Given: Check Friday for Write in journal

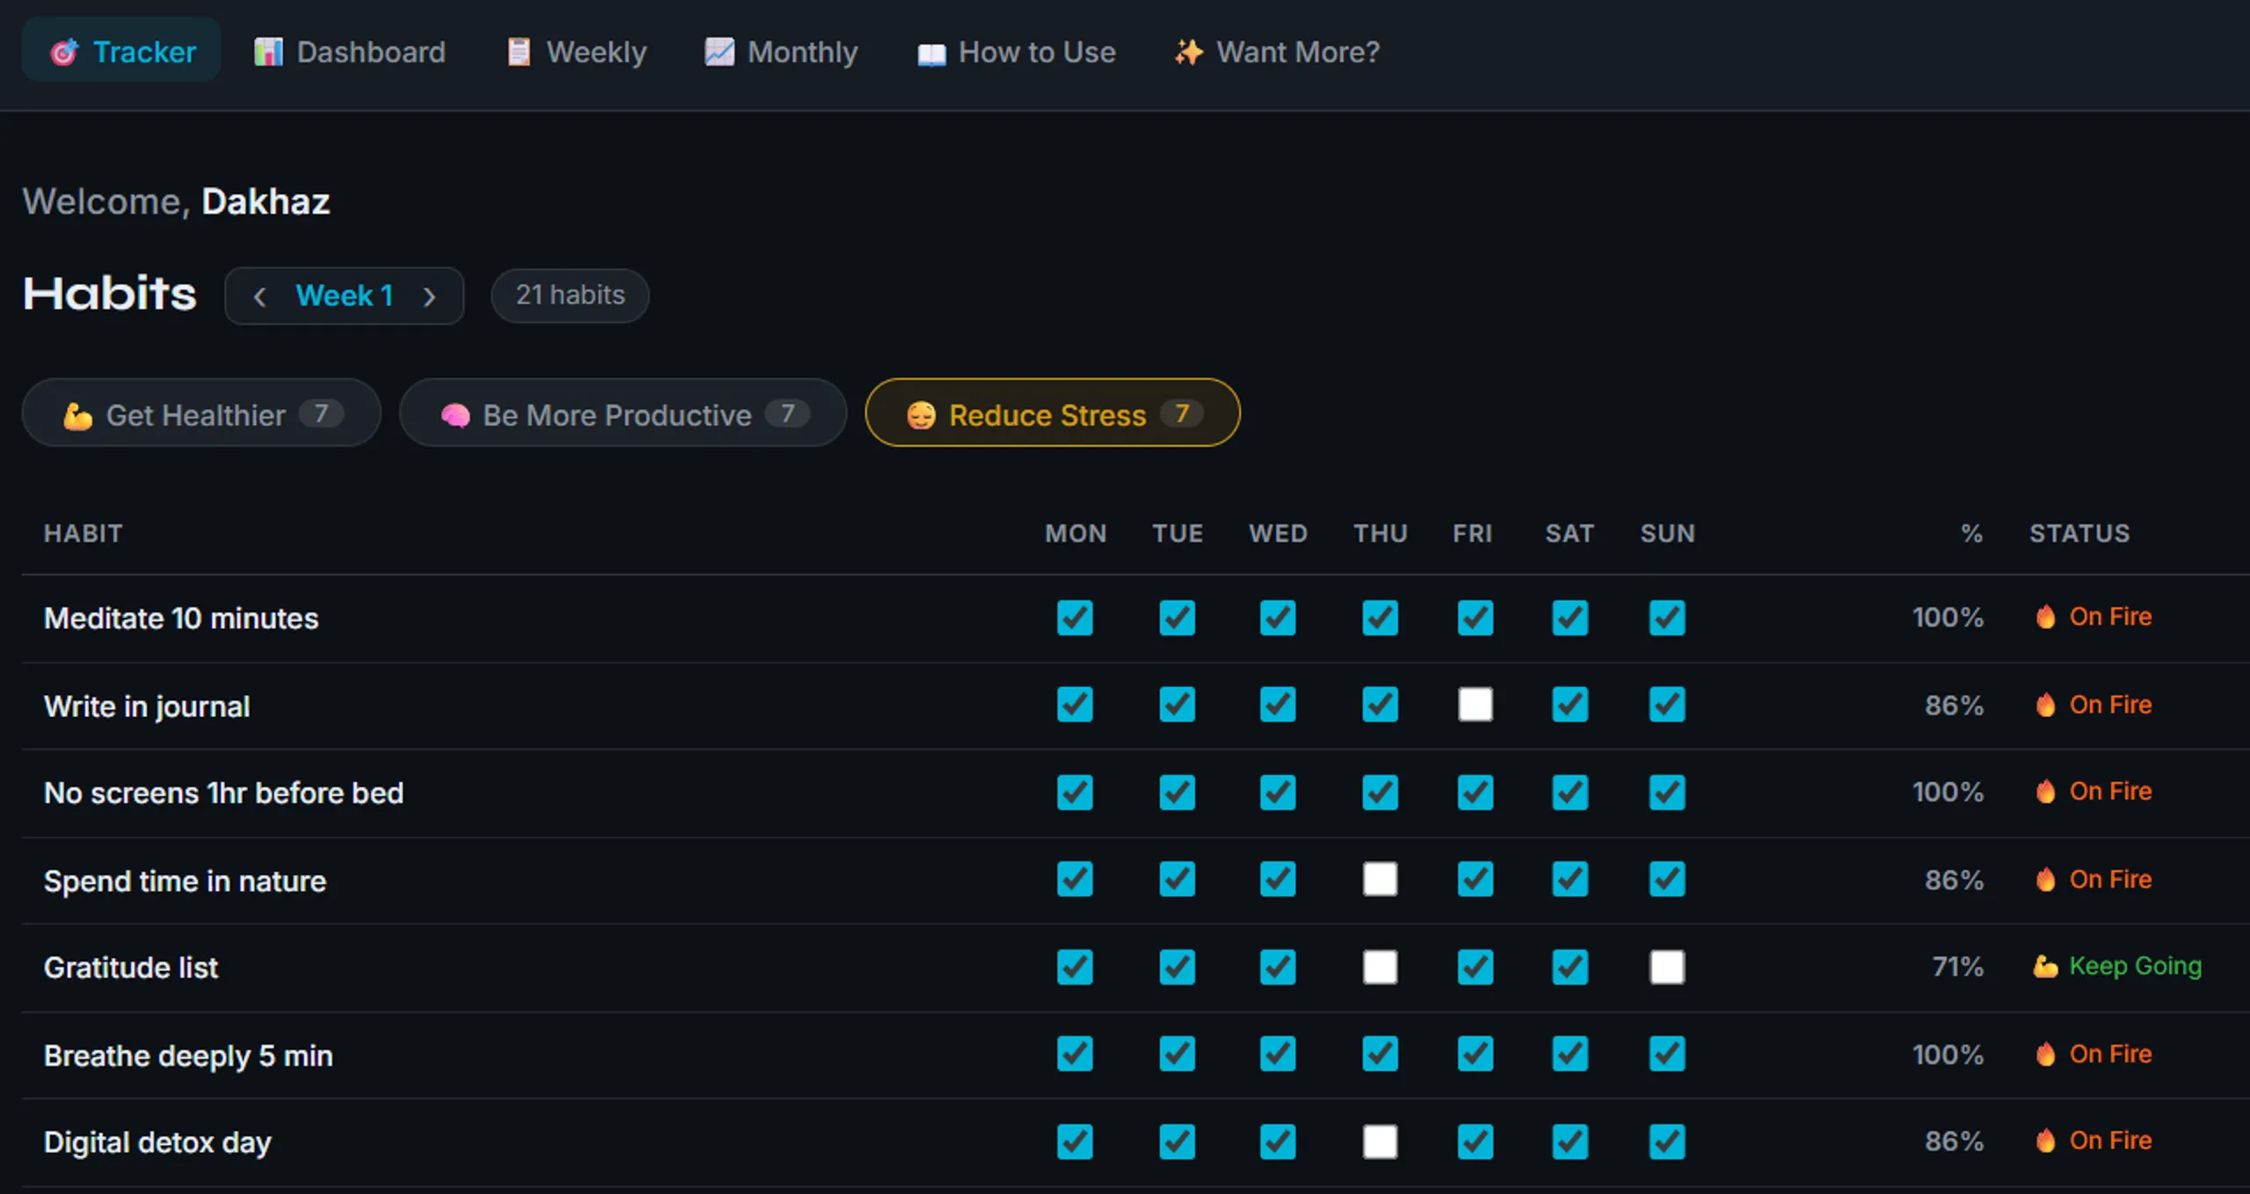Looking at the screenshot, I should click(x=1475, y=705).
